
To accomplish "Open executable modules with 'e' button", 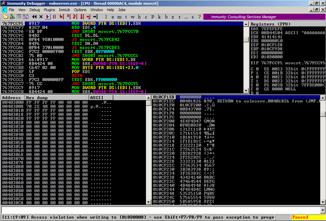I will [112, 17].
